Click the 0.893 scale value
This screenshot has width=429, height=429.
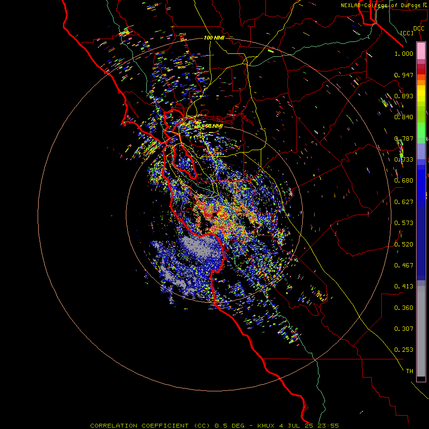coord(404,96)
